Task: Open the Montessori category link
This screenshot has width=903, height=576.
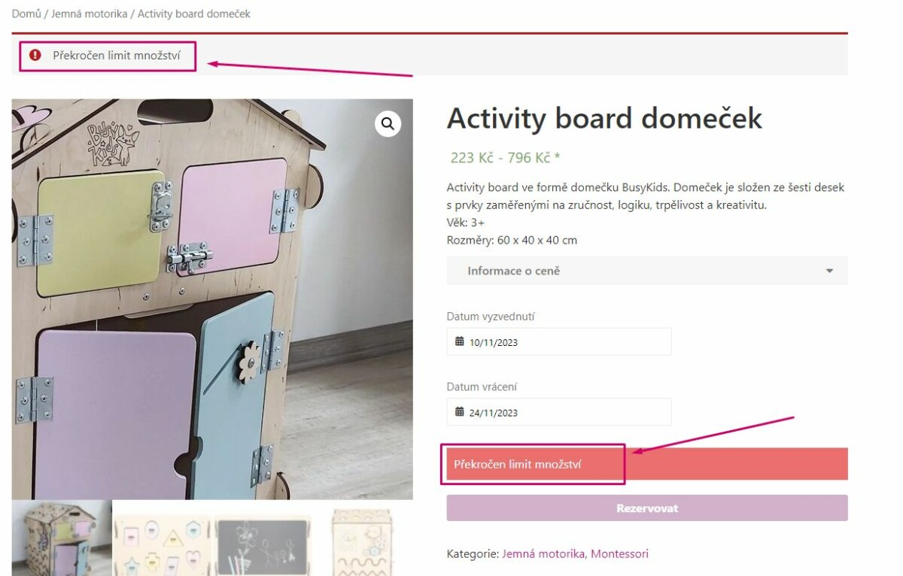Action: pos(619,554)
